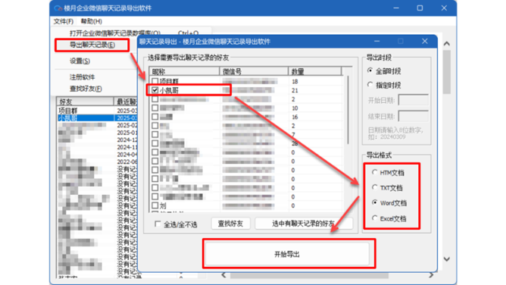Check the 项目群 row checkbox
Screen dimensions: 506x285
(x=155, y=81)
